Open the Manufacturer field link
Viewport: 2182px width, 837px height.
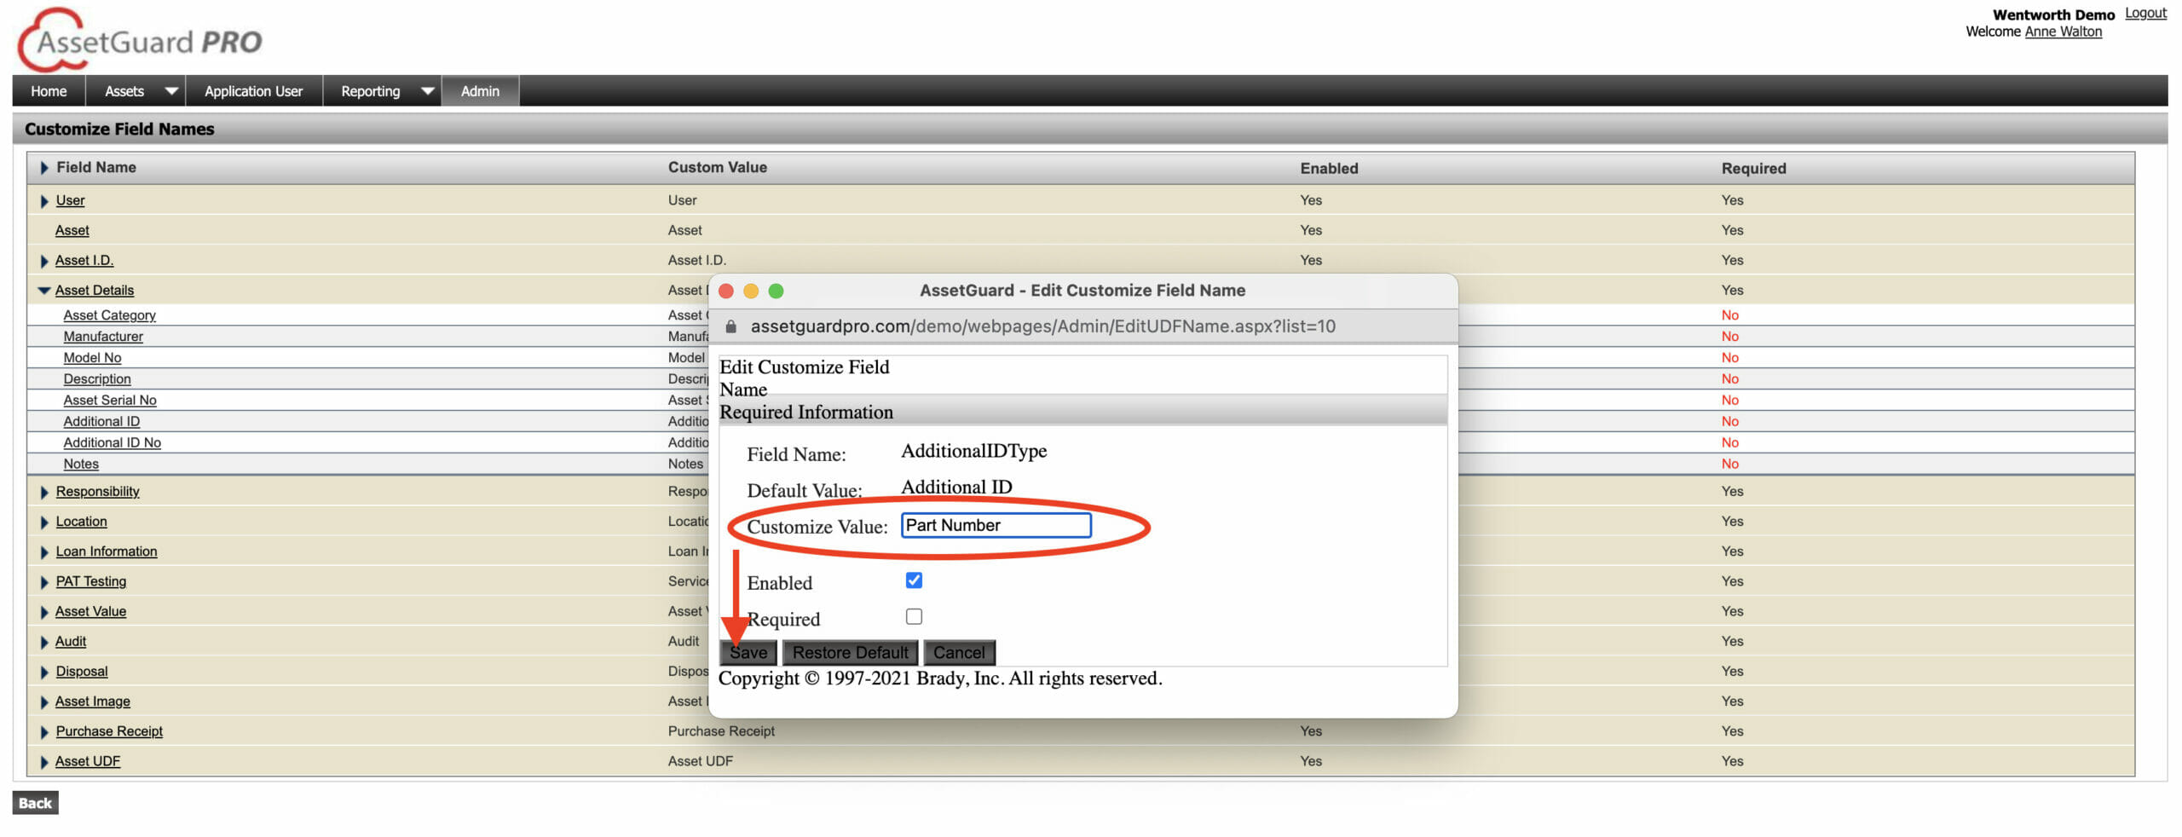103,337
